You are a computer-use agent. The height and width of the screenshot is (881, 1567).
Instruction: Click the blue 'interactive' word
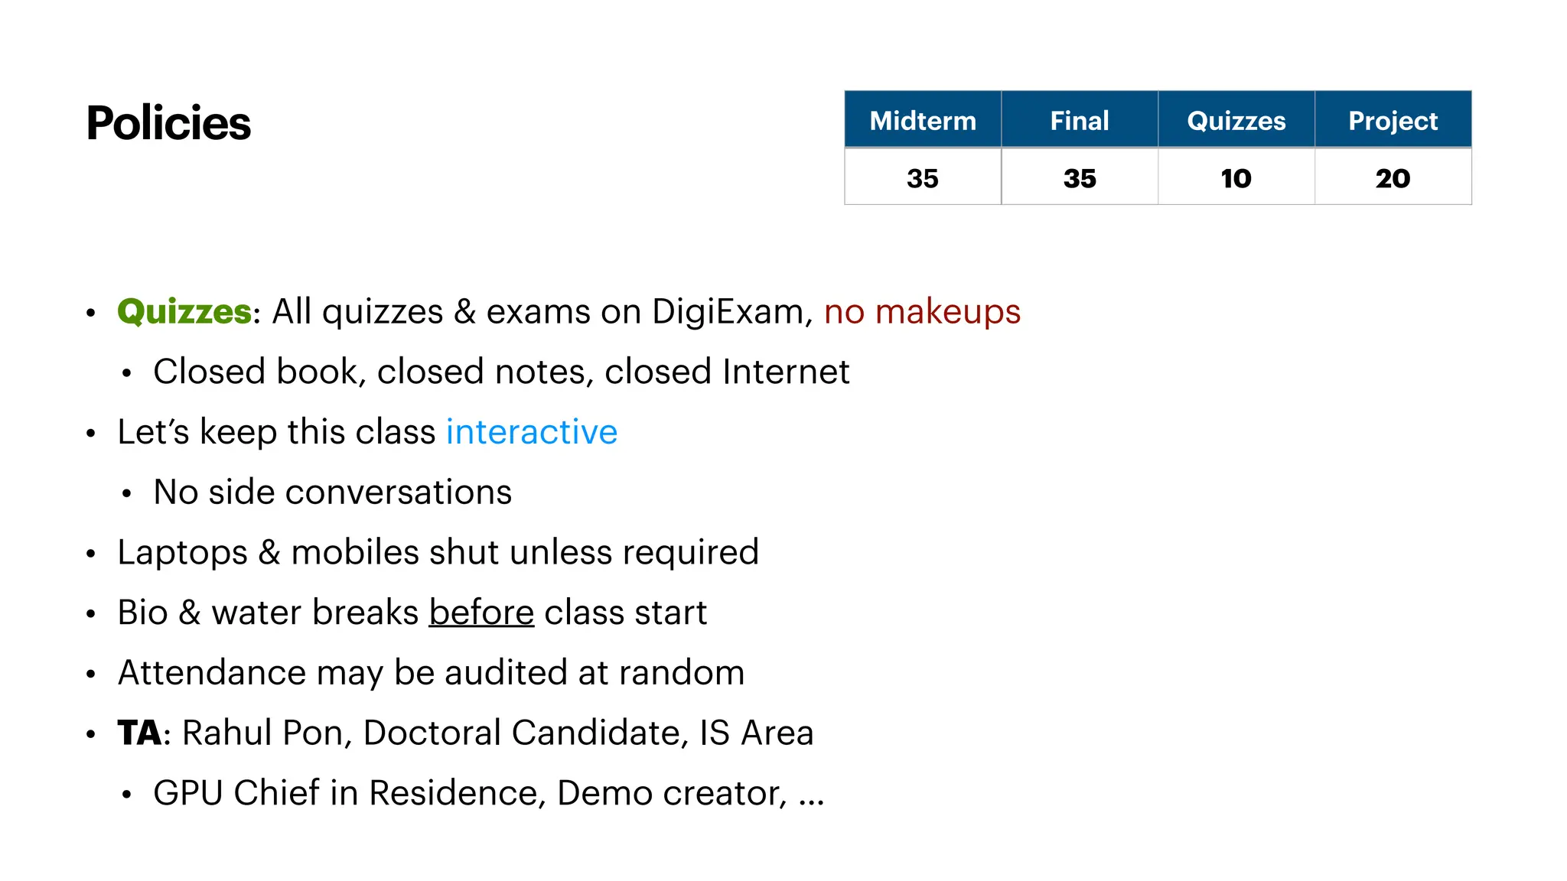pyautogui.click(x=532, y=431)
